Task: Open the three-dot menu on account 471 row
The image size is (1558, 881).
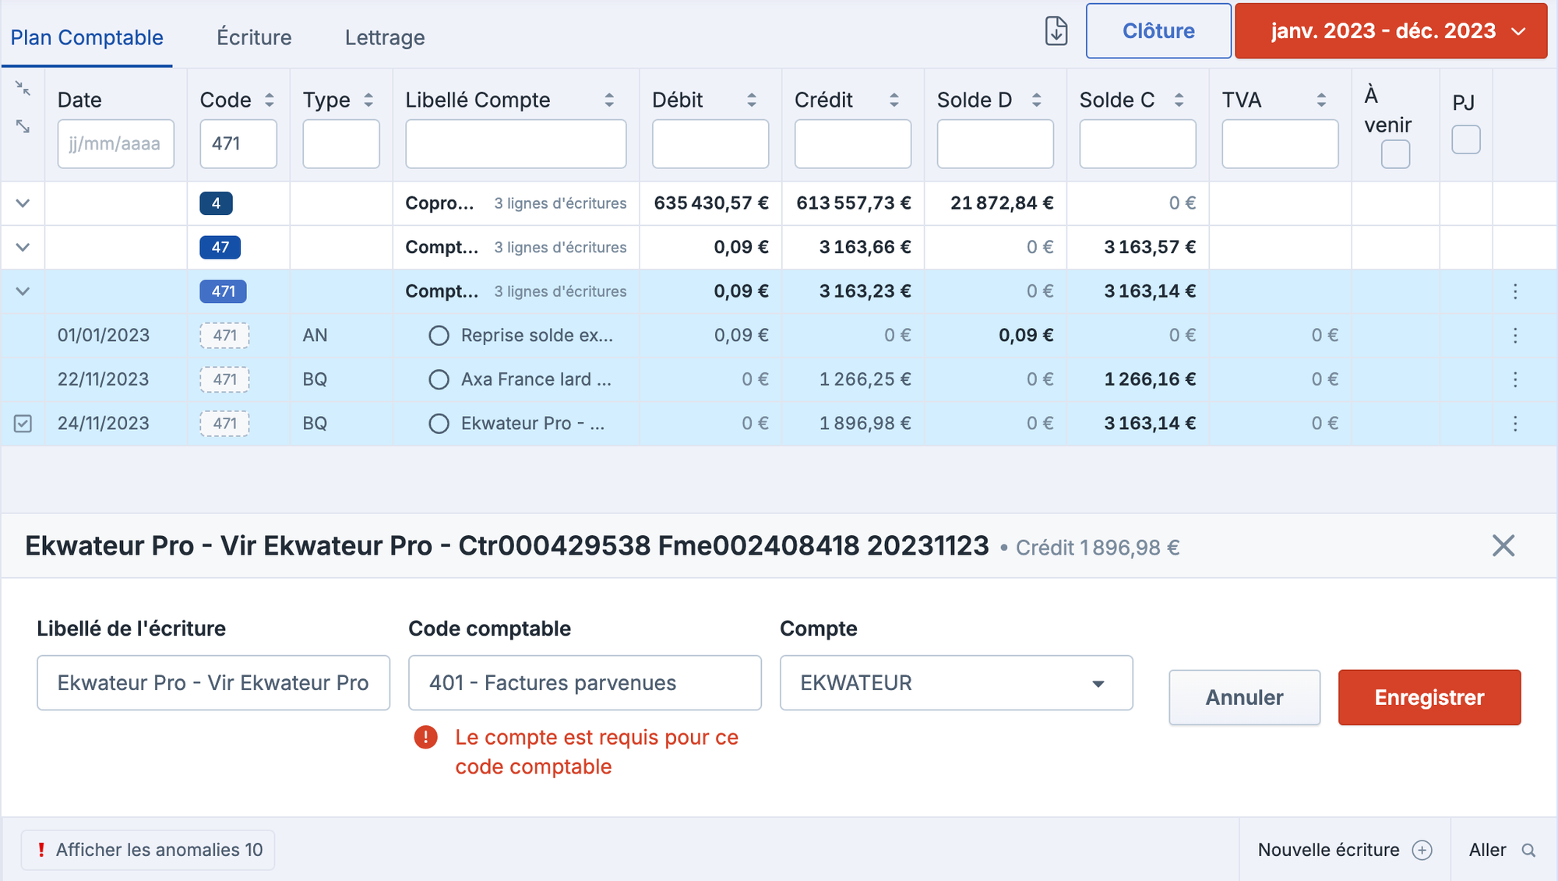Action: pos(1515,291)
